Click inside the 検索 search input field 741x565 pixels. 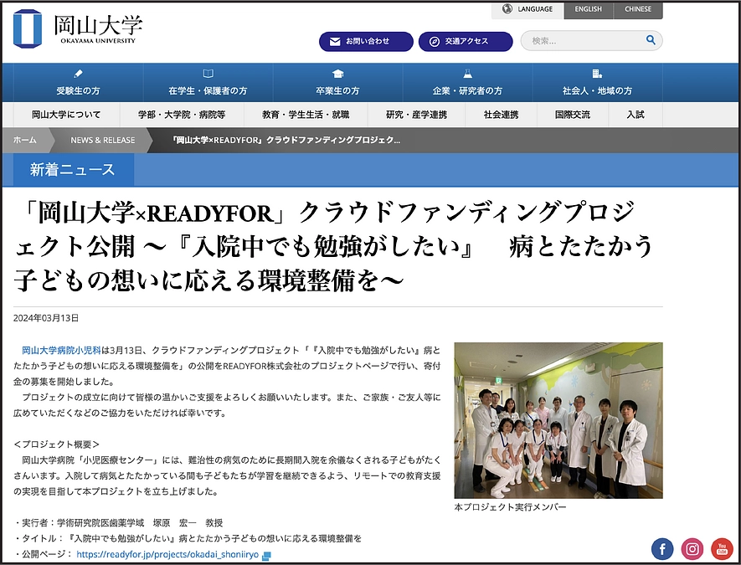coord(586,39)
